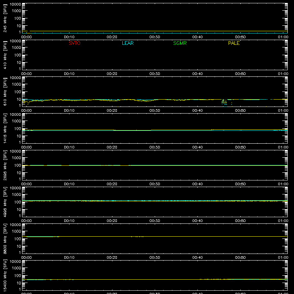The width and height of the screenshot is (294, 294).
Task: Click the yellow PALE legend label
Action: [234, 43]
